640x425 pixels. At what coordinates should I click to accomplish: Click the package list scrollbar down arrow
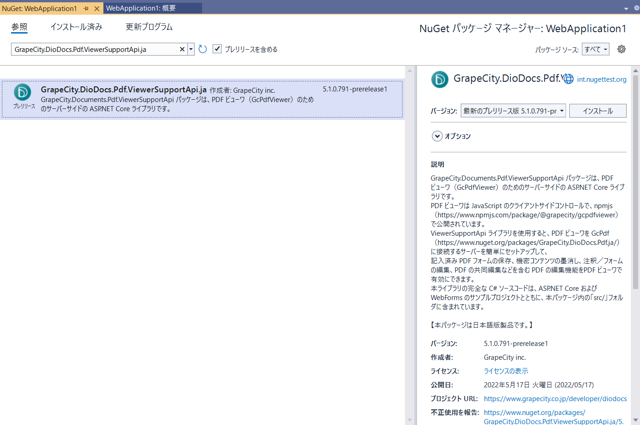click(x=410, y=420)
